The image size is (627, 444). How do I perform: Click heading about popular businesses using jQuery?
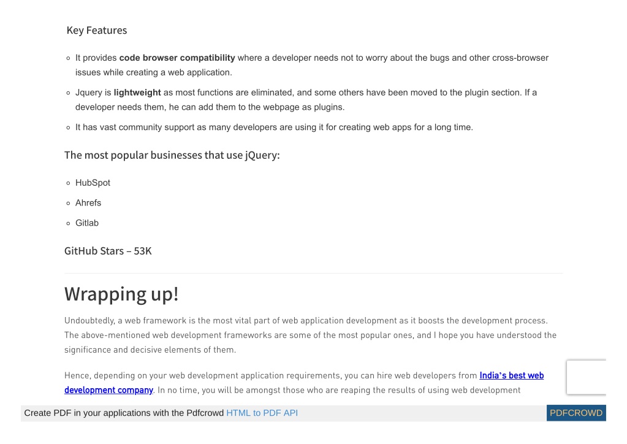click(x=172, y=155)
